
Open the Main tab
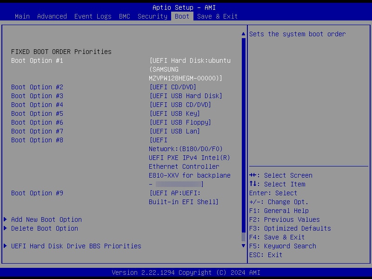(x=22, y=16)
